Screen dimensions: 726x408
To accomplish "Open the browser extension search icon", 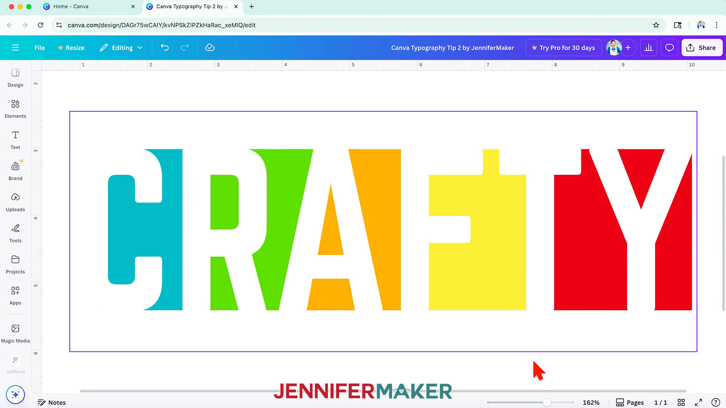I will tap(678, 25).
